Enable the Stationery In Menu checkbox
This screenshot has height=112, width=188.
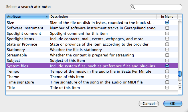point(167,50)
